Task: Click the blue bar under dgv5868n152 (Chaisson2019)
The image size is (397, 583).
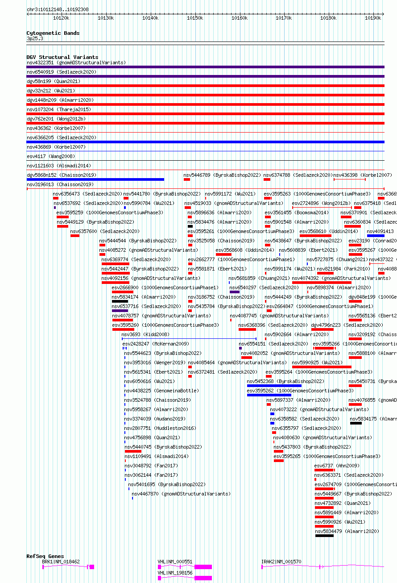Action: coord(95,179)
